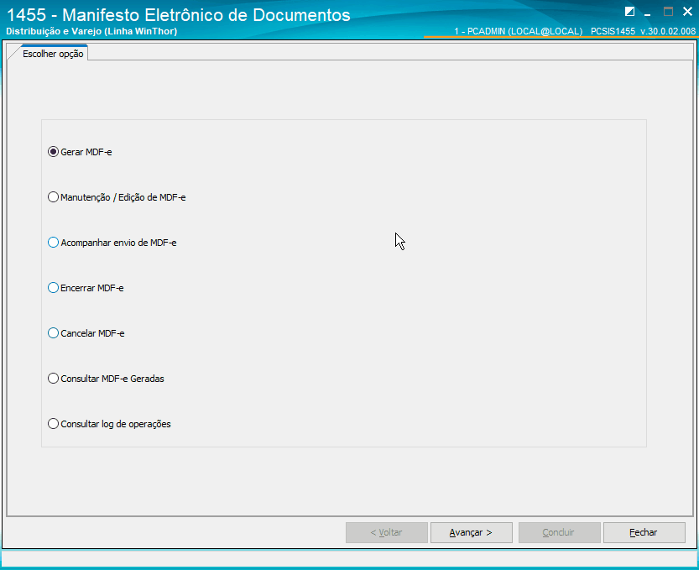Choose Manutenção / Edição de MDF-e option
The height and width of the screenshot is (570, 699).
(x=117, y=197)
